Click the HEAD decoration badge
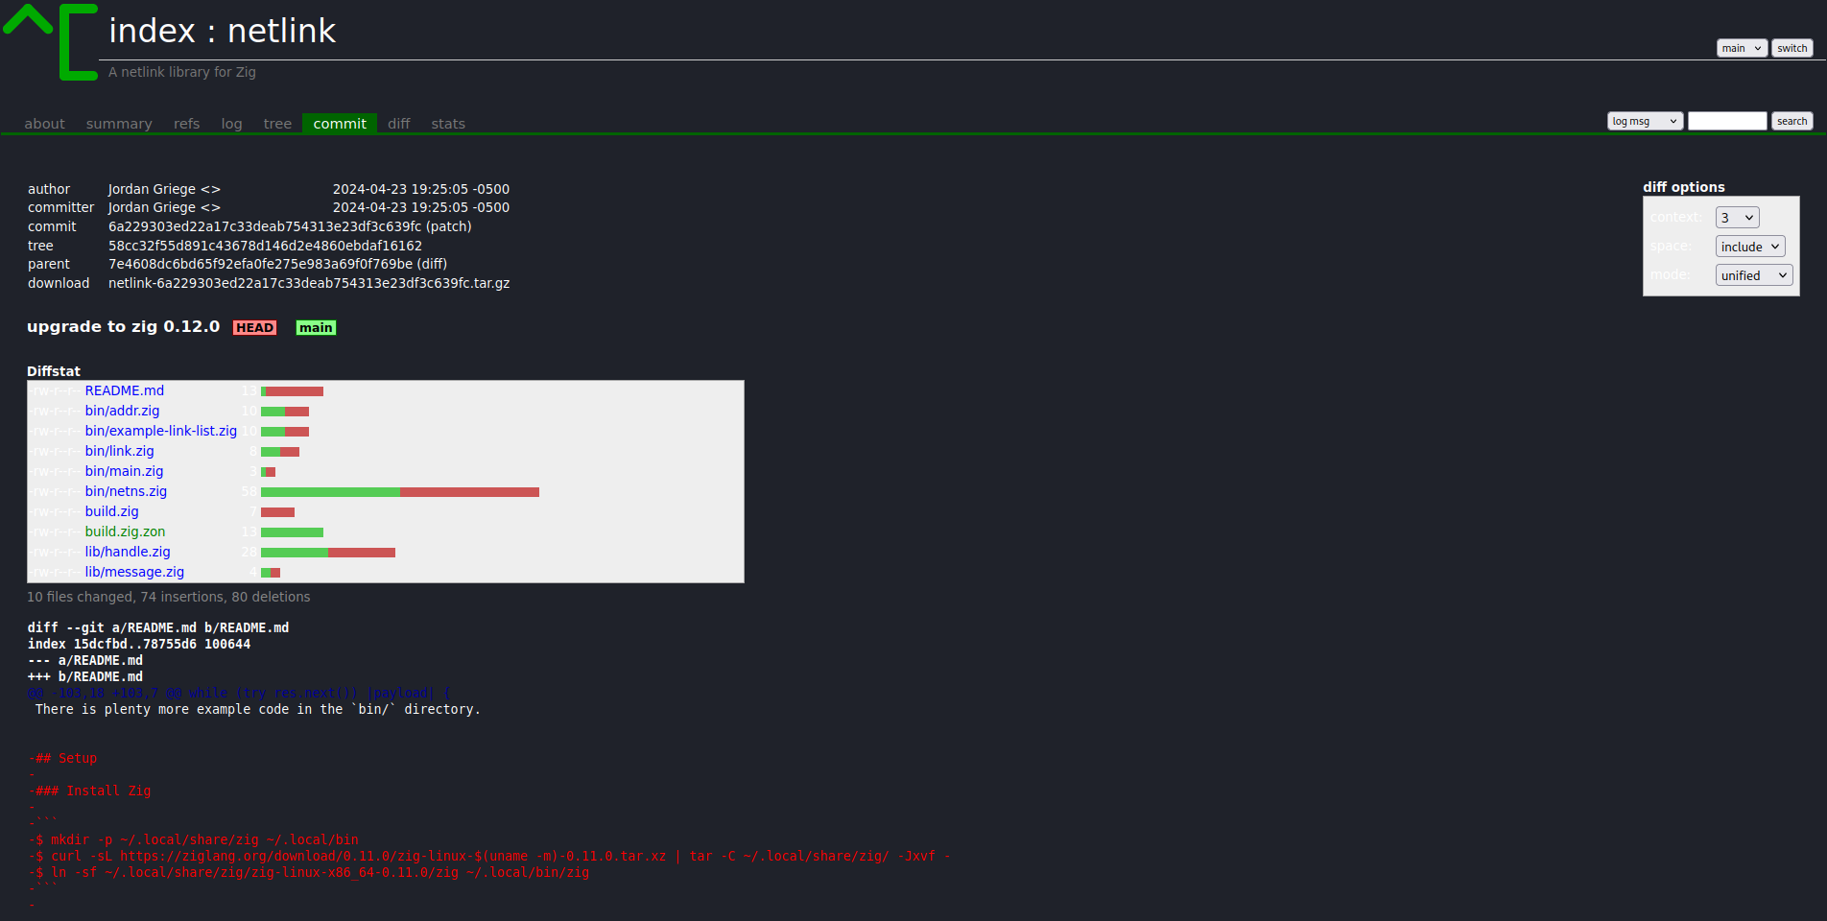Image resolution: width=1827 pixels, height=921 pixels. pyautogui.click(x=254, y=328)
